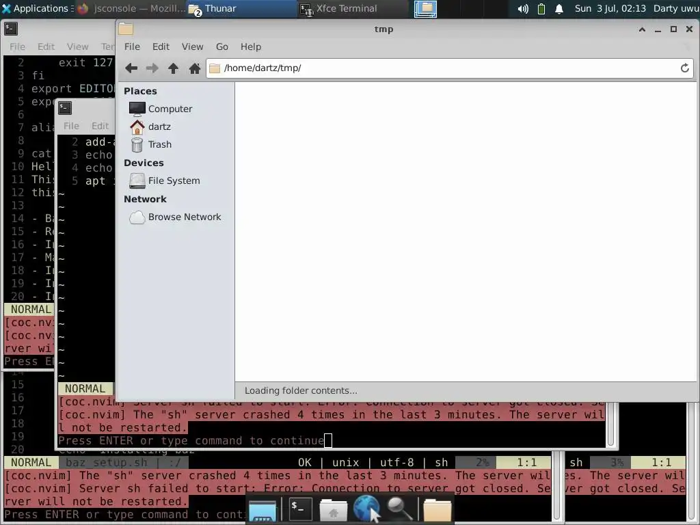
Task: Open Thunar Help menu
Action: coord(251,46)
